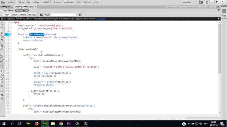
Task: Open the Recent Snippets menu
Action: coord(2,82)
